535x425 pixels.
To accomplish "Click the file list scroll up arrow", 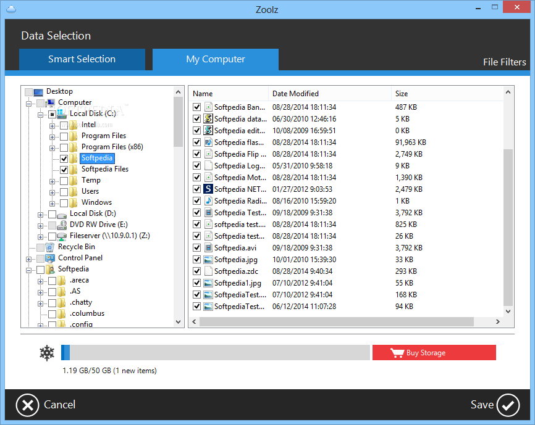I will 508,92.
